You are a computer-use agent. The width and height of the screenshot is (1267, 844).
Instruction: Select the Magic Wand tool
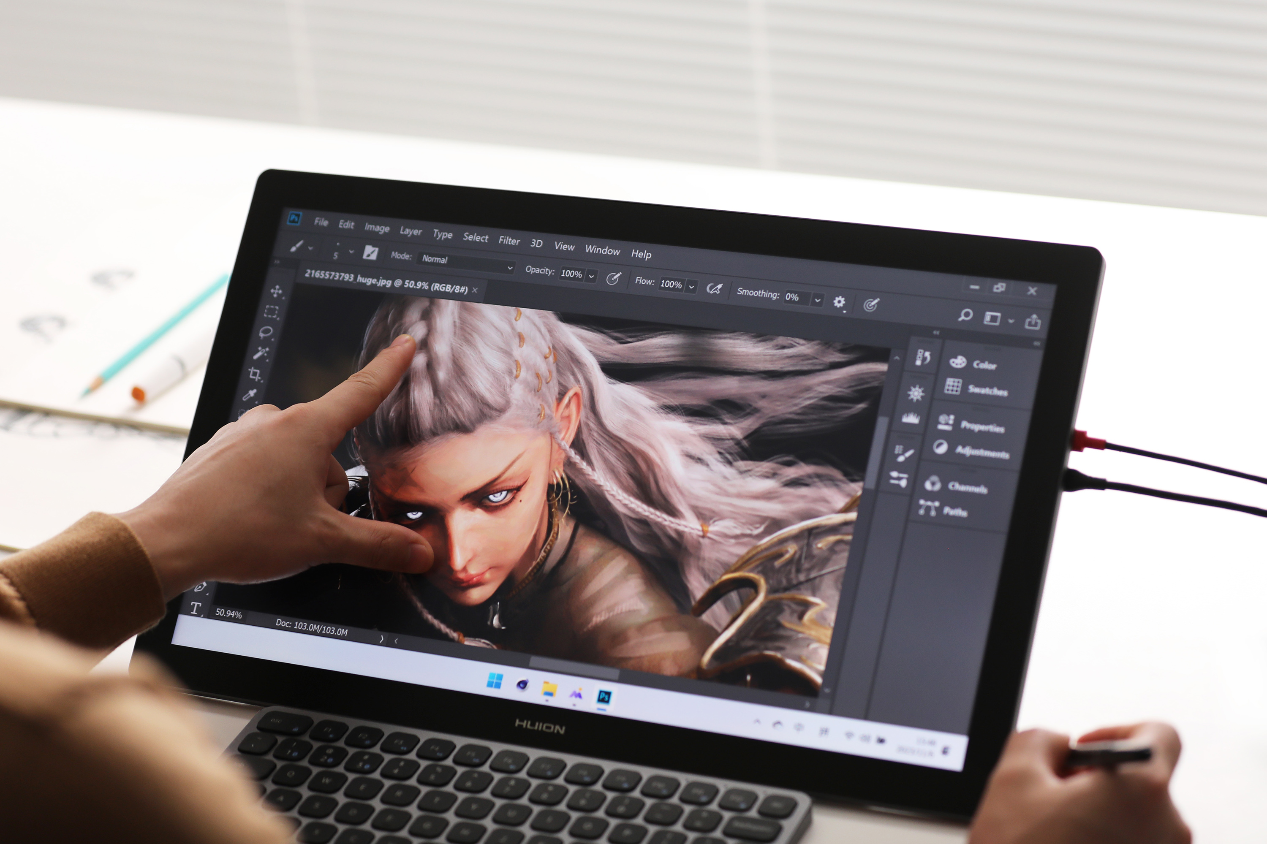261,354
